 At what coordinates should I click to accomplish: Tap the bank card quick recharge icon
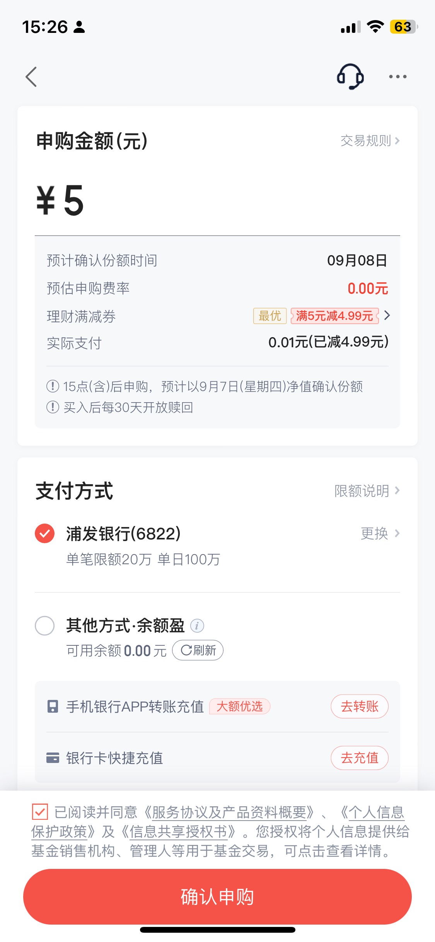[x=53, y=758]
